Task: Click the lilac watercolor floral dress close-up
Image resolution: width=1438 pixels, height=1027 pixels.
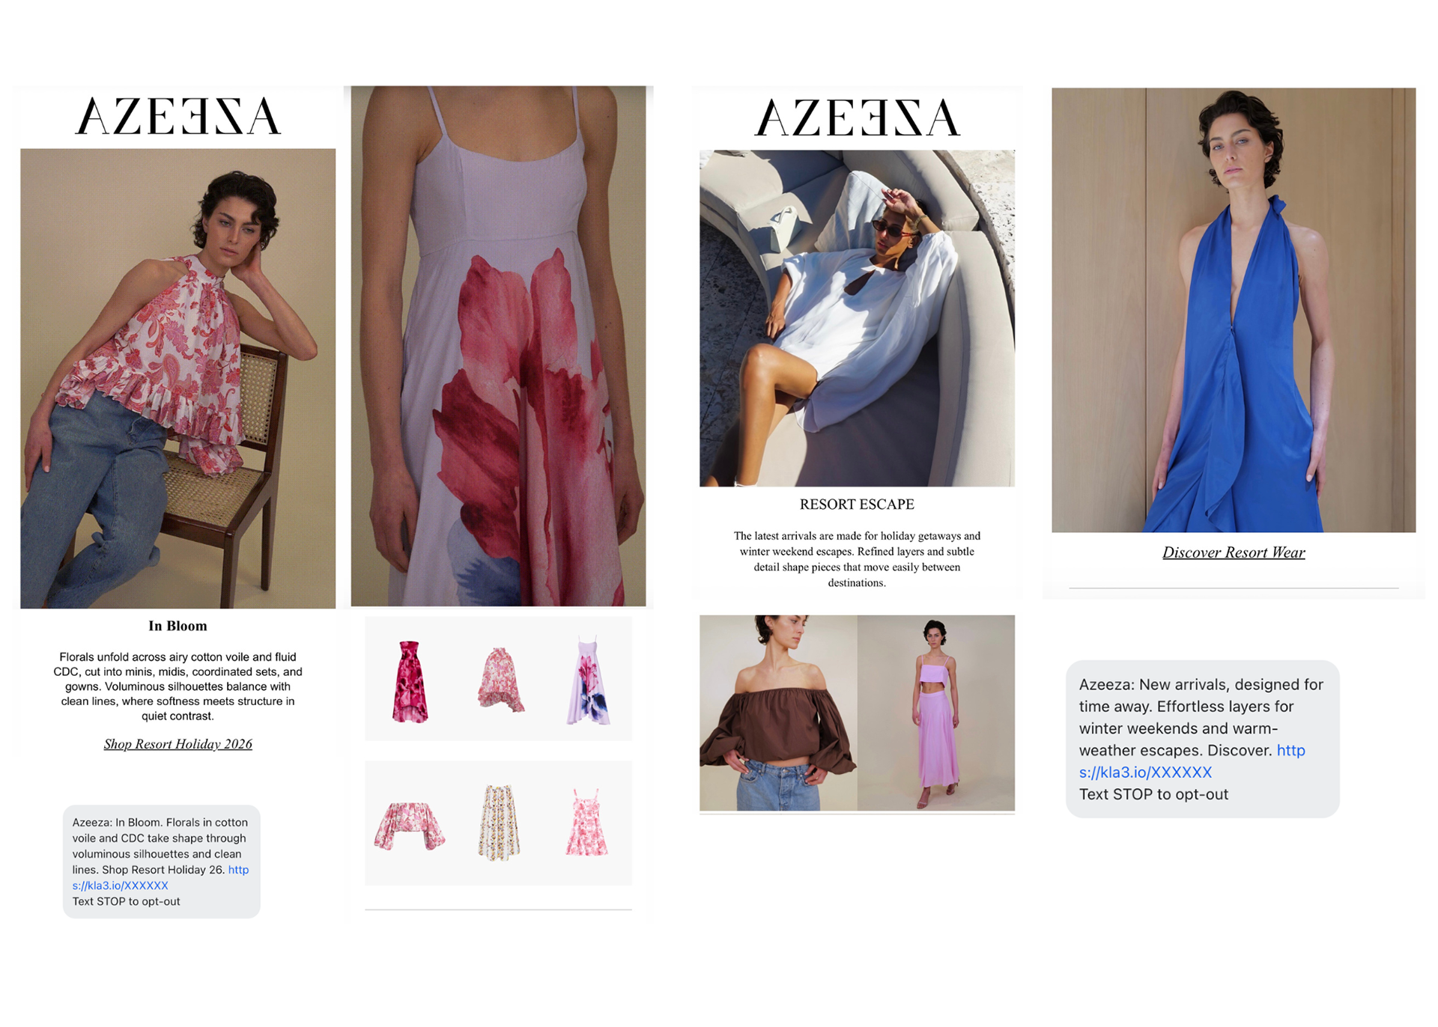Action: click(x=498, y=346)
